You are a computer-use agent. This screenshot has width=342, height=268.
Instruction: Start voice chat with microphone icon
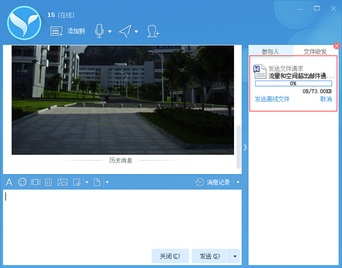[x=100, y=31]
